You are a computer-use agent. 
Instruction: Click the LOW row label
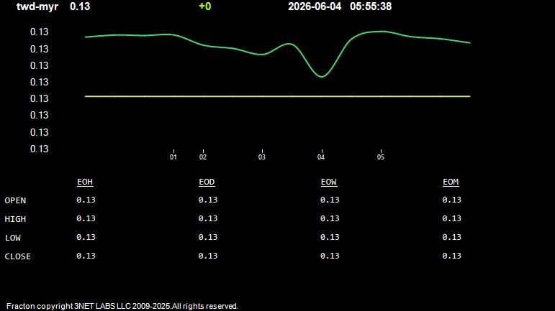pos(13,238)
